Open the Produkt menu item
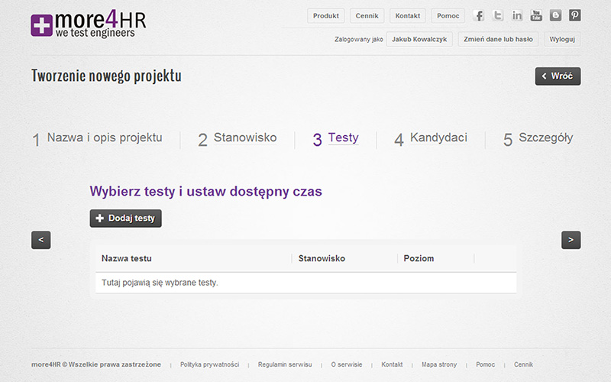 pos(326,16)
